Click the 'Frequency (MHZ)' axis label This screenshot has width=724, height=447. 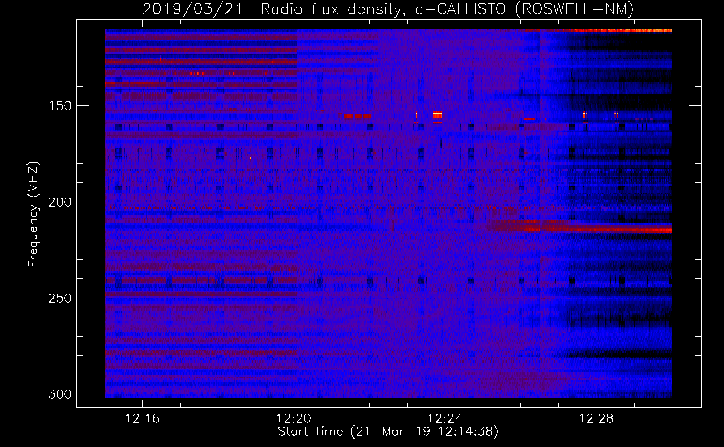34,214
